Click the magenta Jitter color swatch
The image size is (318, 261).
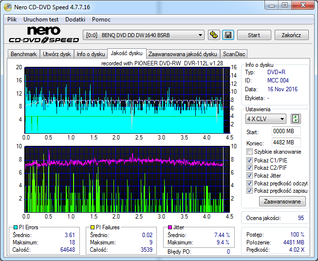tap(170, 227)
